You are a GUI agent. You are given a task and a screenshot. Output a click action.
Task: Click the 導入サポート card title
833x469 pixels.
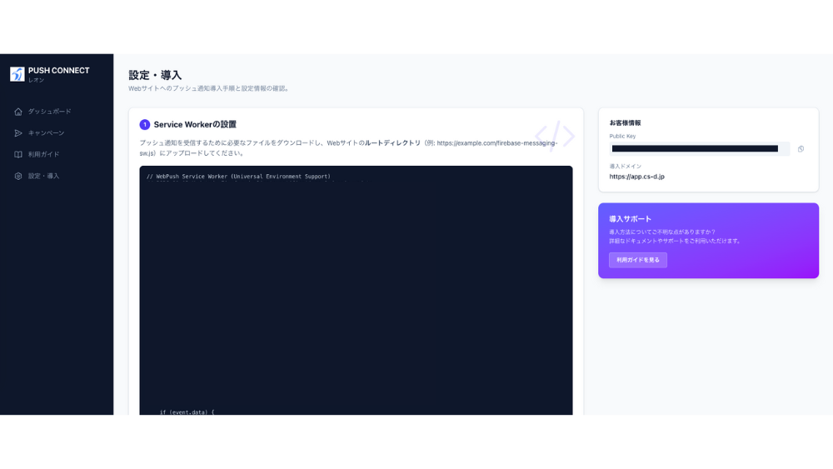pyautogui.click(x=631, y=219)
